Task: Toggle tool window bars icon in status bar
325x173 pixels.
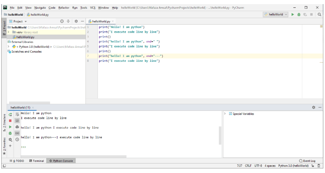Action: coord(5,166)
